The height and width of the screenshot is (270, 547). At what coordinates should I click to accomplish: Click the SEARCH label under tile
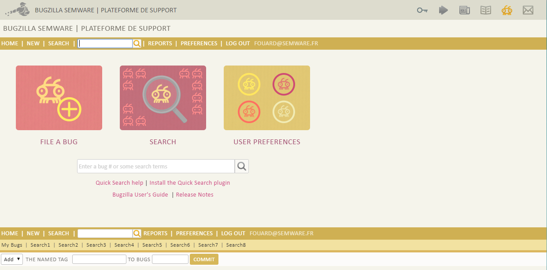point(163,142)
